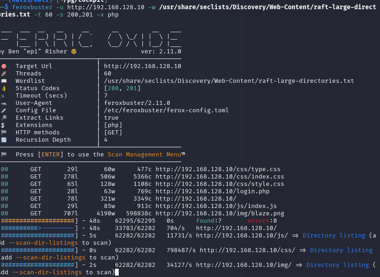Click the Timeout value 7
Image resolution: width=380 pixels, height=277 pixels.
[106, 96]
